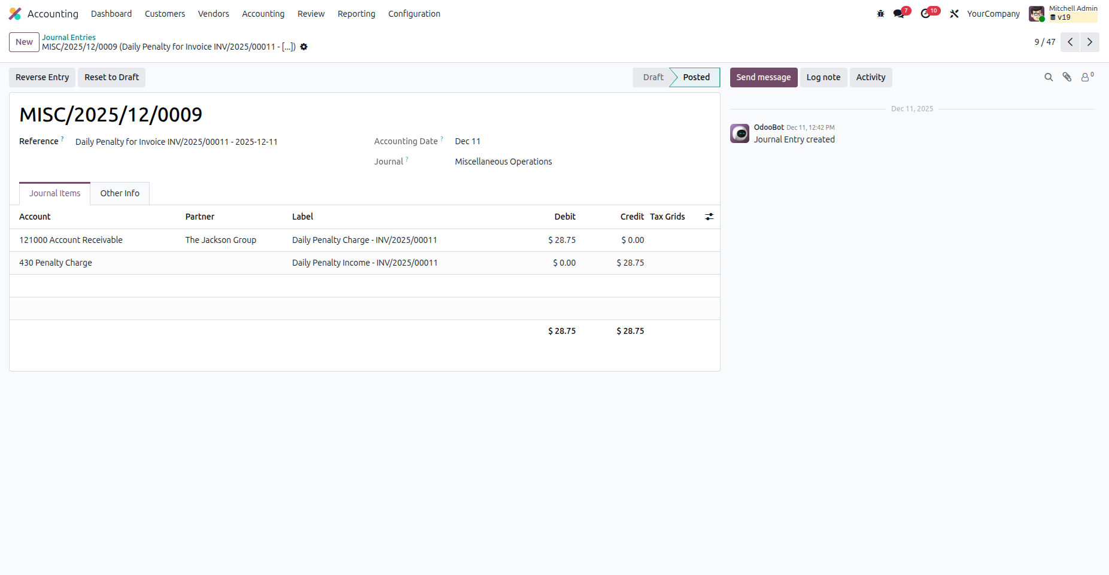Click 'Daily Penalty Charge - INV/2025/00011' label
Image resolution: width=1109 pixels, height=575 pixels.
click(x=364, y=240)
